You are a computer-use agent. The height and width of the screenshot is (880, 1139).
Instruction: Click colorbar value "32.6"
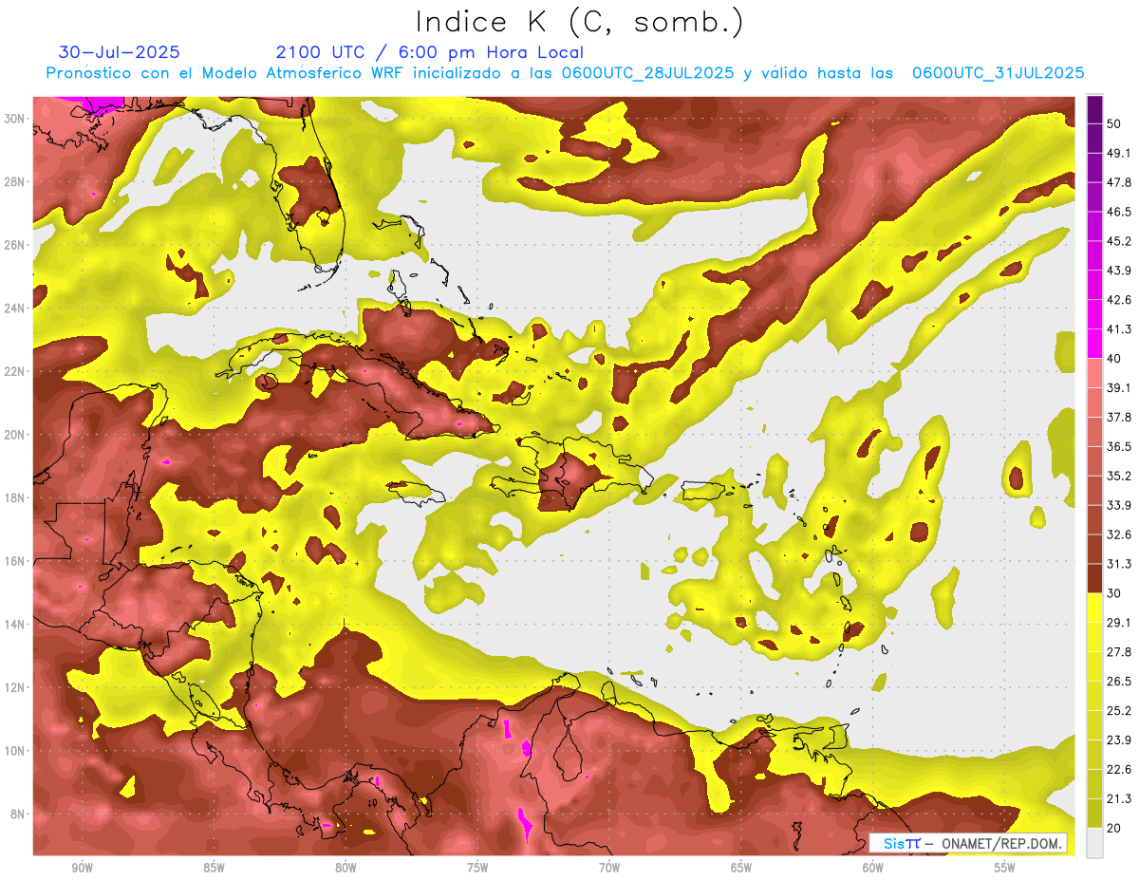coord(1118,534)
